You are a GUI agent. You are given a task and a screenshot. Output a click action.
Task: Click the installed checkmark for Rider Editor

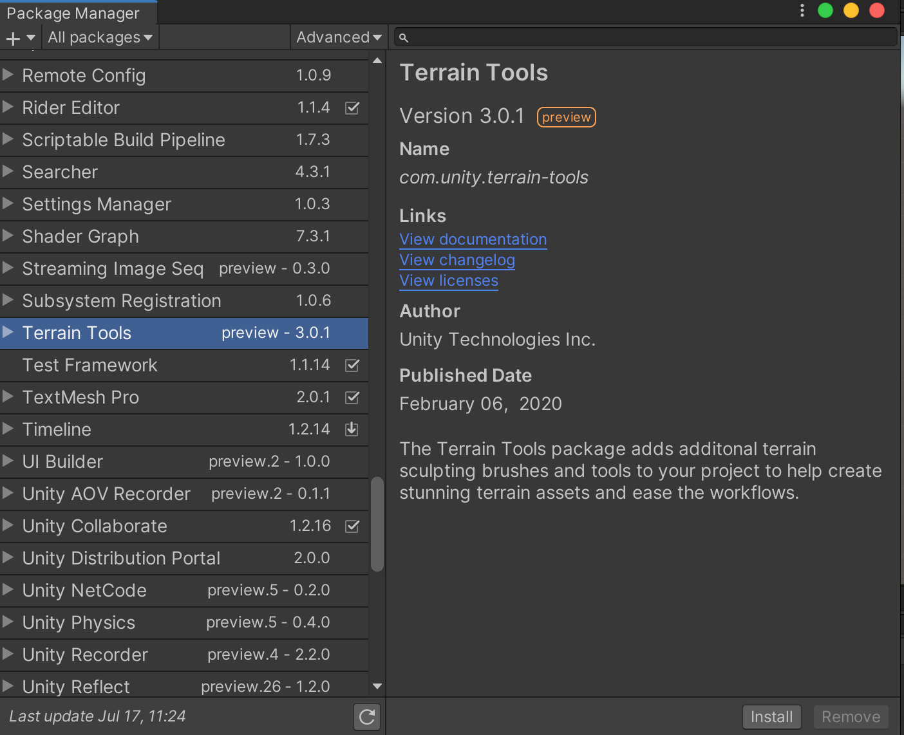tap(352, 107)
